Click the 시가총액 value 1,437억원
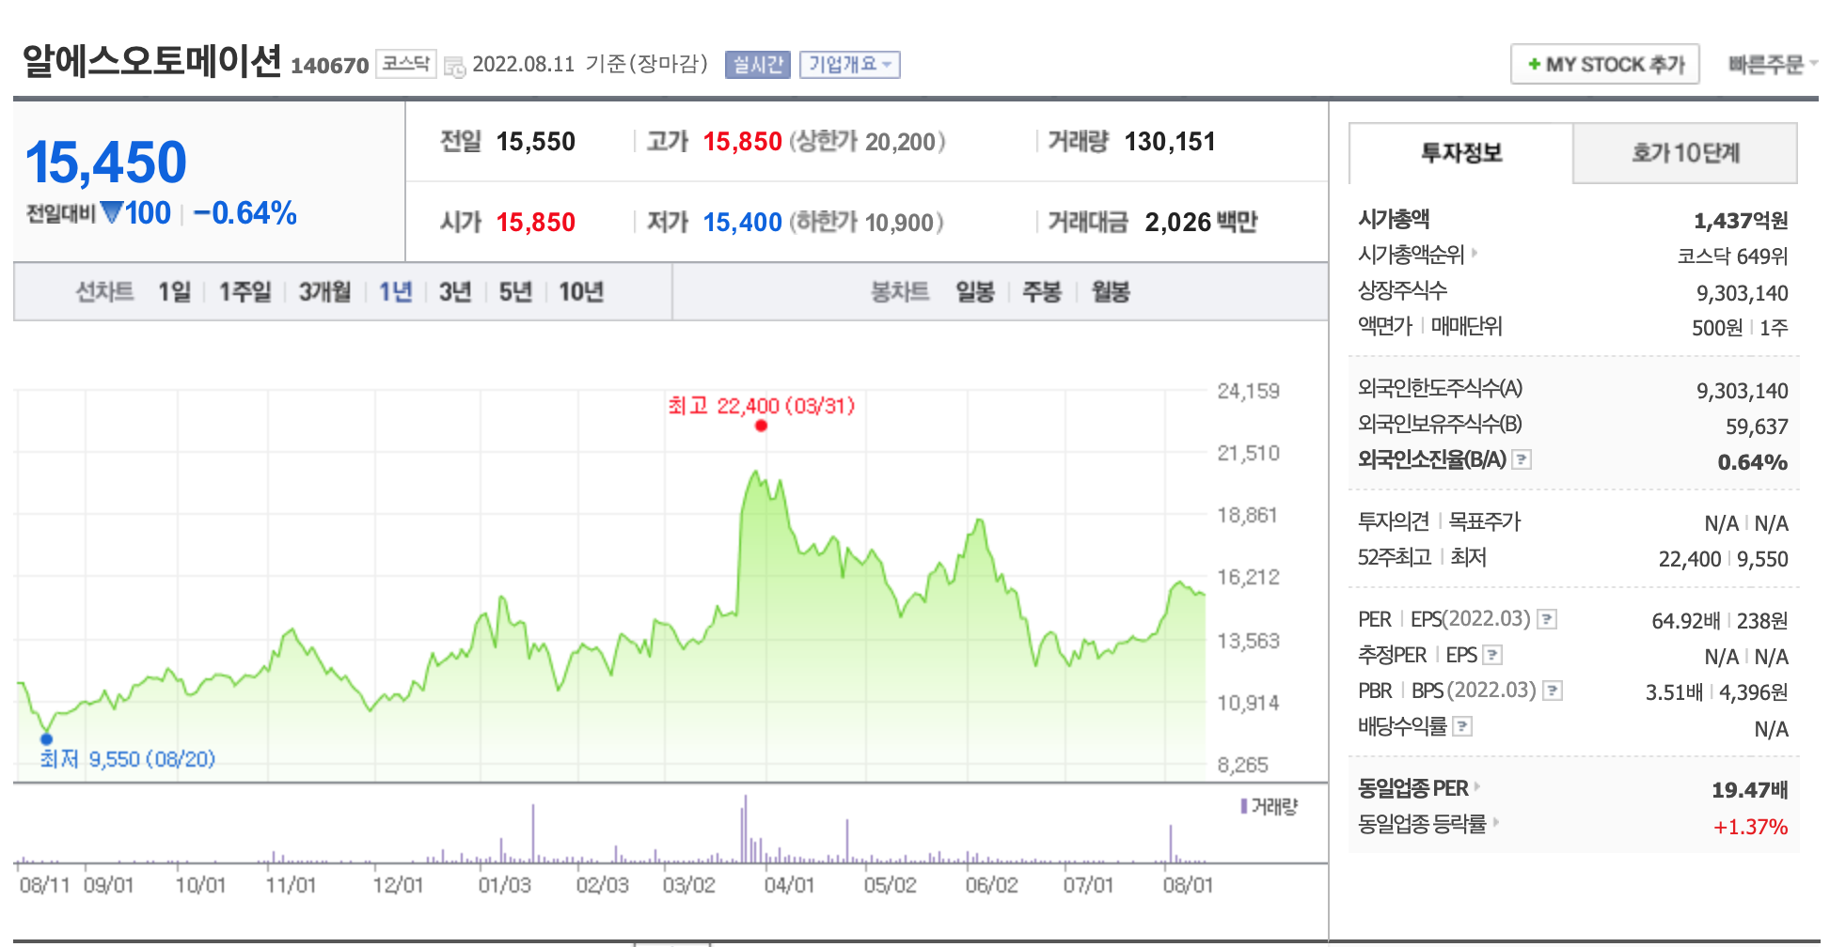The width and height of the screenshot is (1830, 947). (x=1741, y=221)
